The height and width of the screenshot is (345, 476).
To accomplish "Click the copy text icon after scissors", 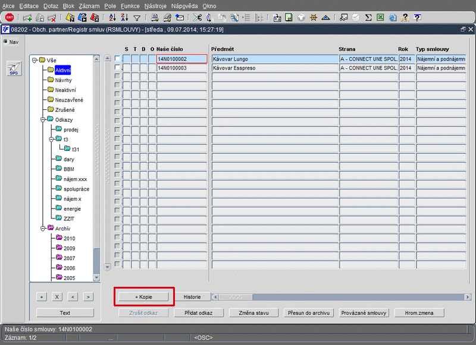I will point(209,18).
